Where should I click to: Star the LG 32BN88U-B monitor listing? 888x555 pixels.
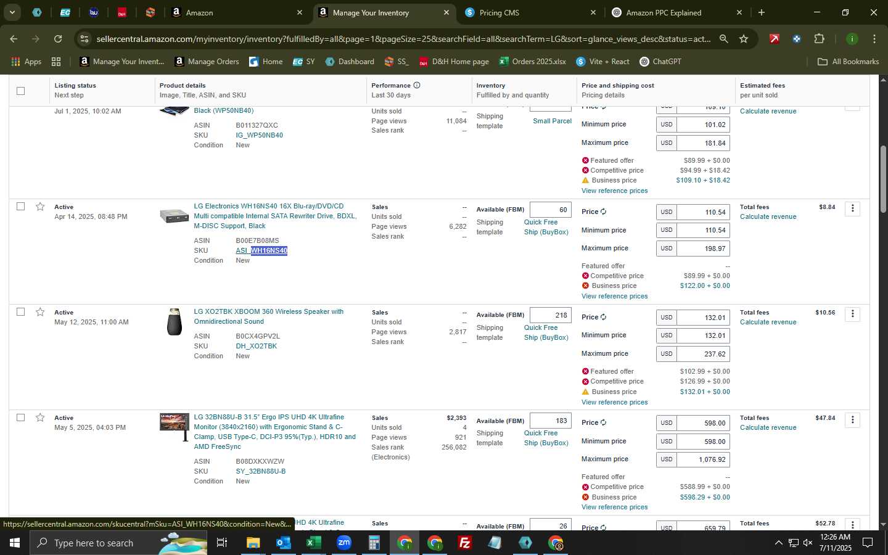(40, 417)
